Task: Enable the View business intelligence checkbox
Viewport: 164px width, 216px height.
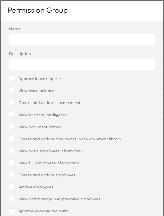Action: pyautogui.click(x=11, y=115)
